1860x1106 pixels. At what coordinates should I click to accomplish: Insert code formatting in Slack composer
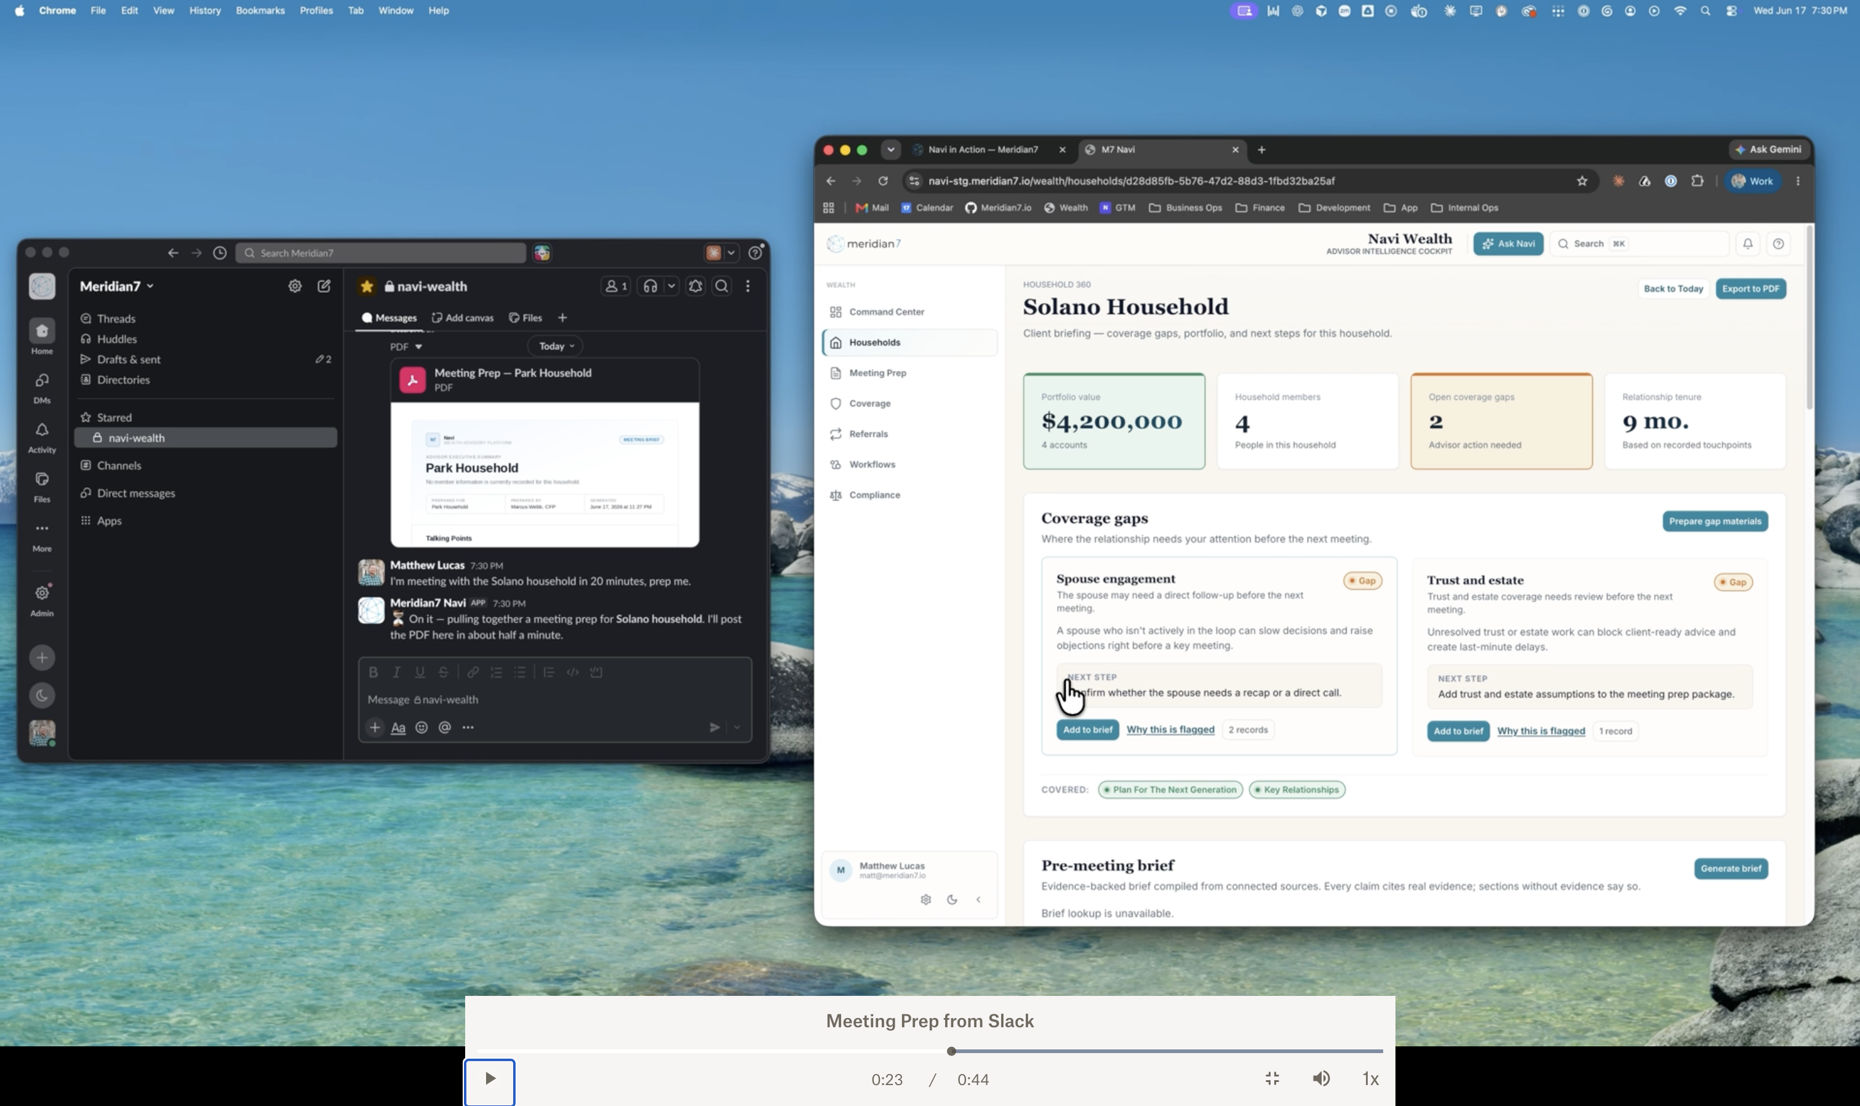coord(573,672)
